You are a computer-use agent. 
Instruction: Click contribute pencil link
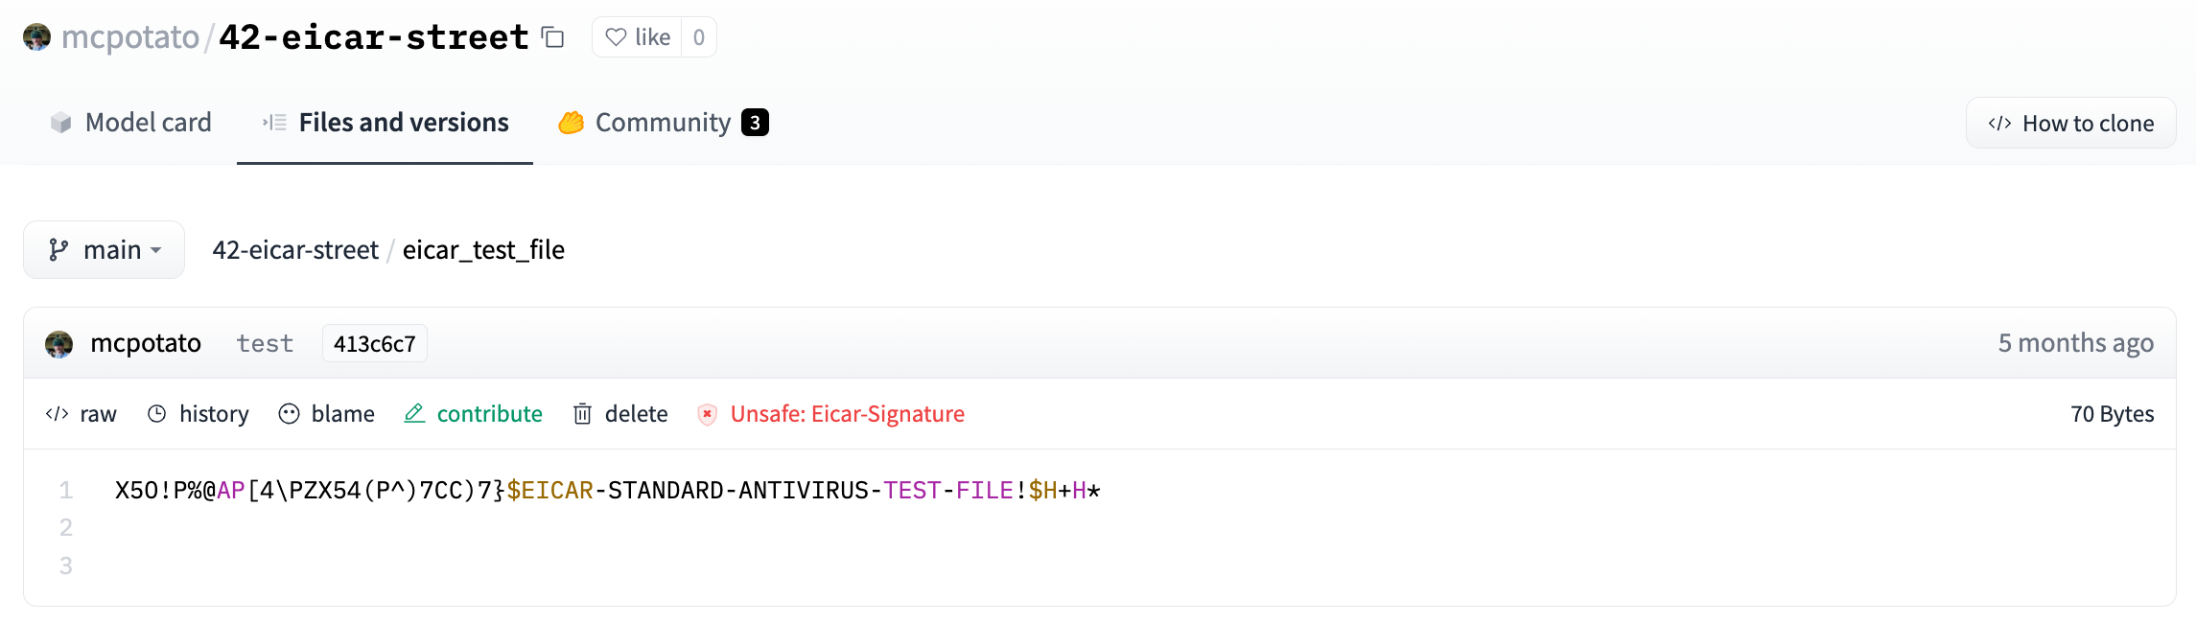coord(474,414)
